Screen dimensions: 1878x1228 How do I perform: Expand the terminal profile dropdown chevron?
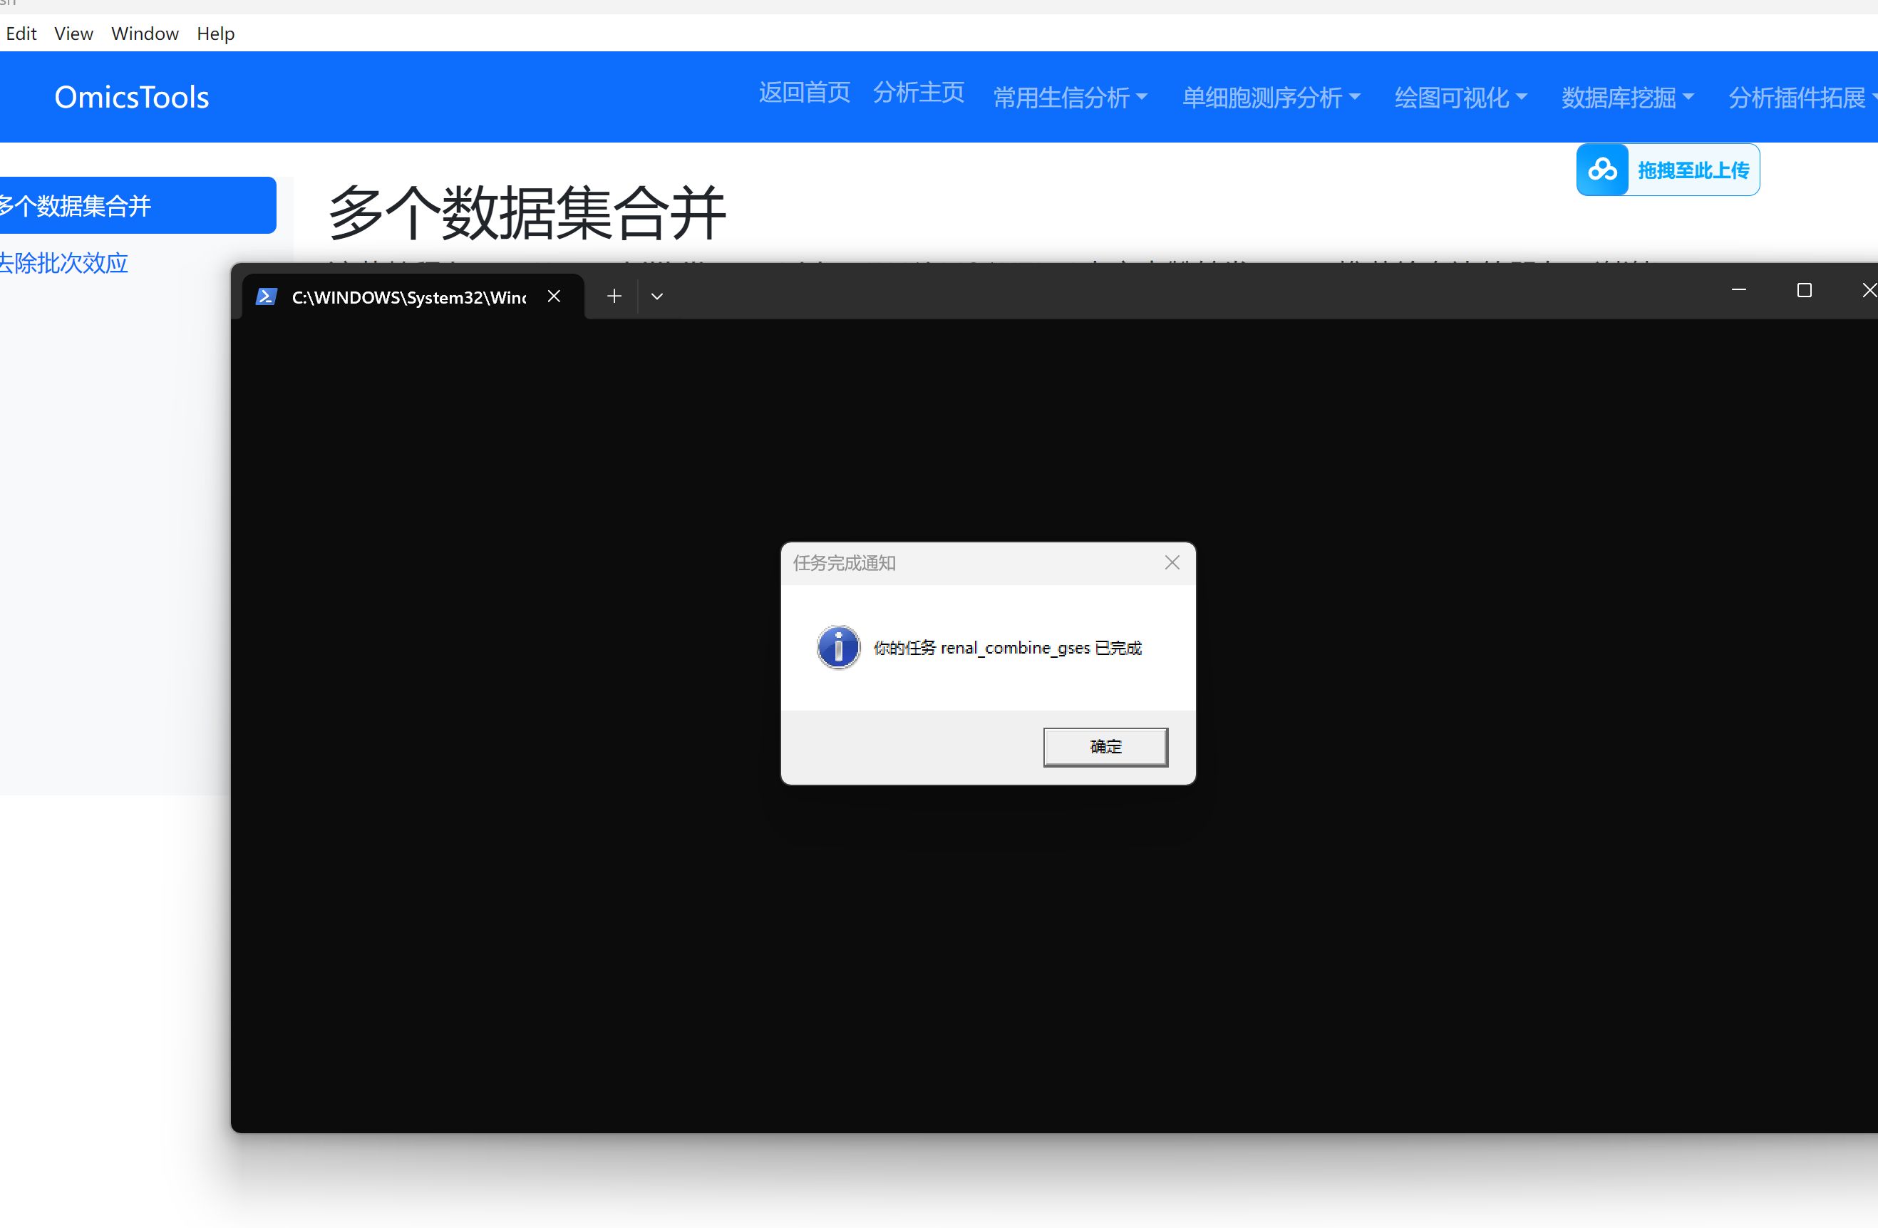[x=656, y=296]
